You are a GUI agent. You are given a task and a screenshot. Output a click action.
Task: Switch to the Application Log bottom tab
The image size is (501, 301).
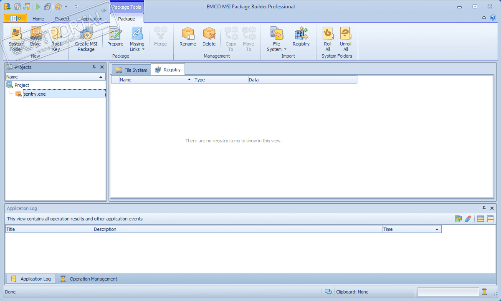(x=31, y=279)
